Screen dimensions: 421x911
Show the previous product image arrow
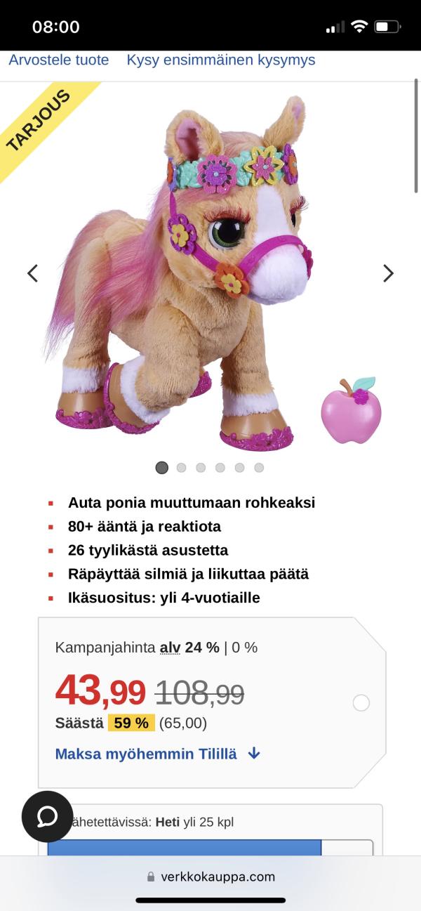[32, 273]
